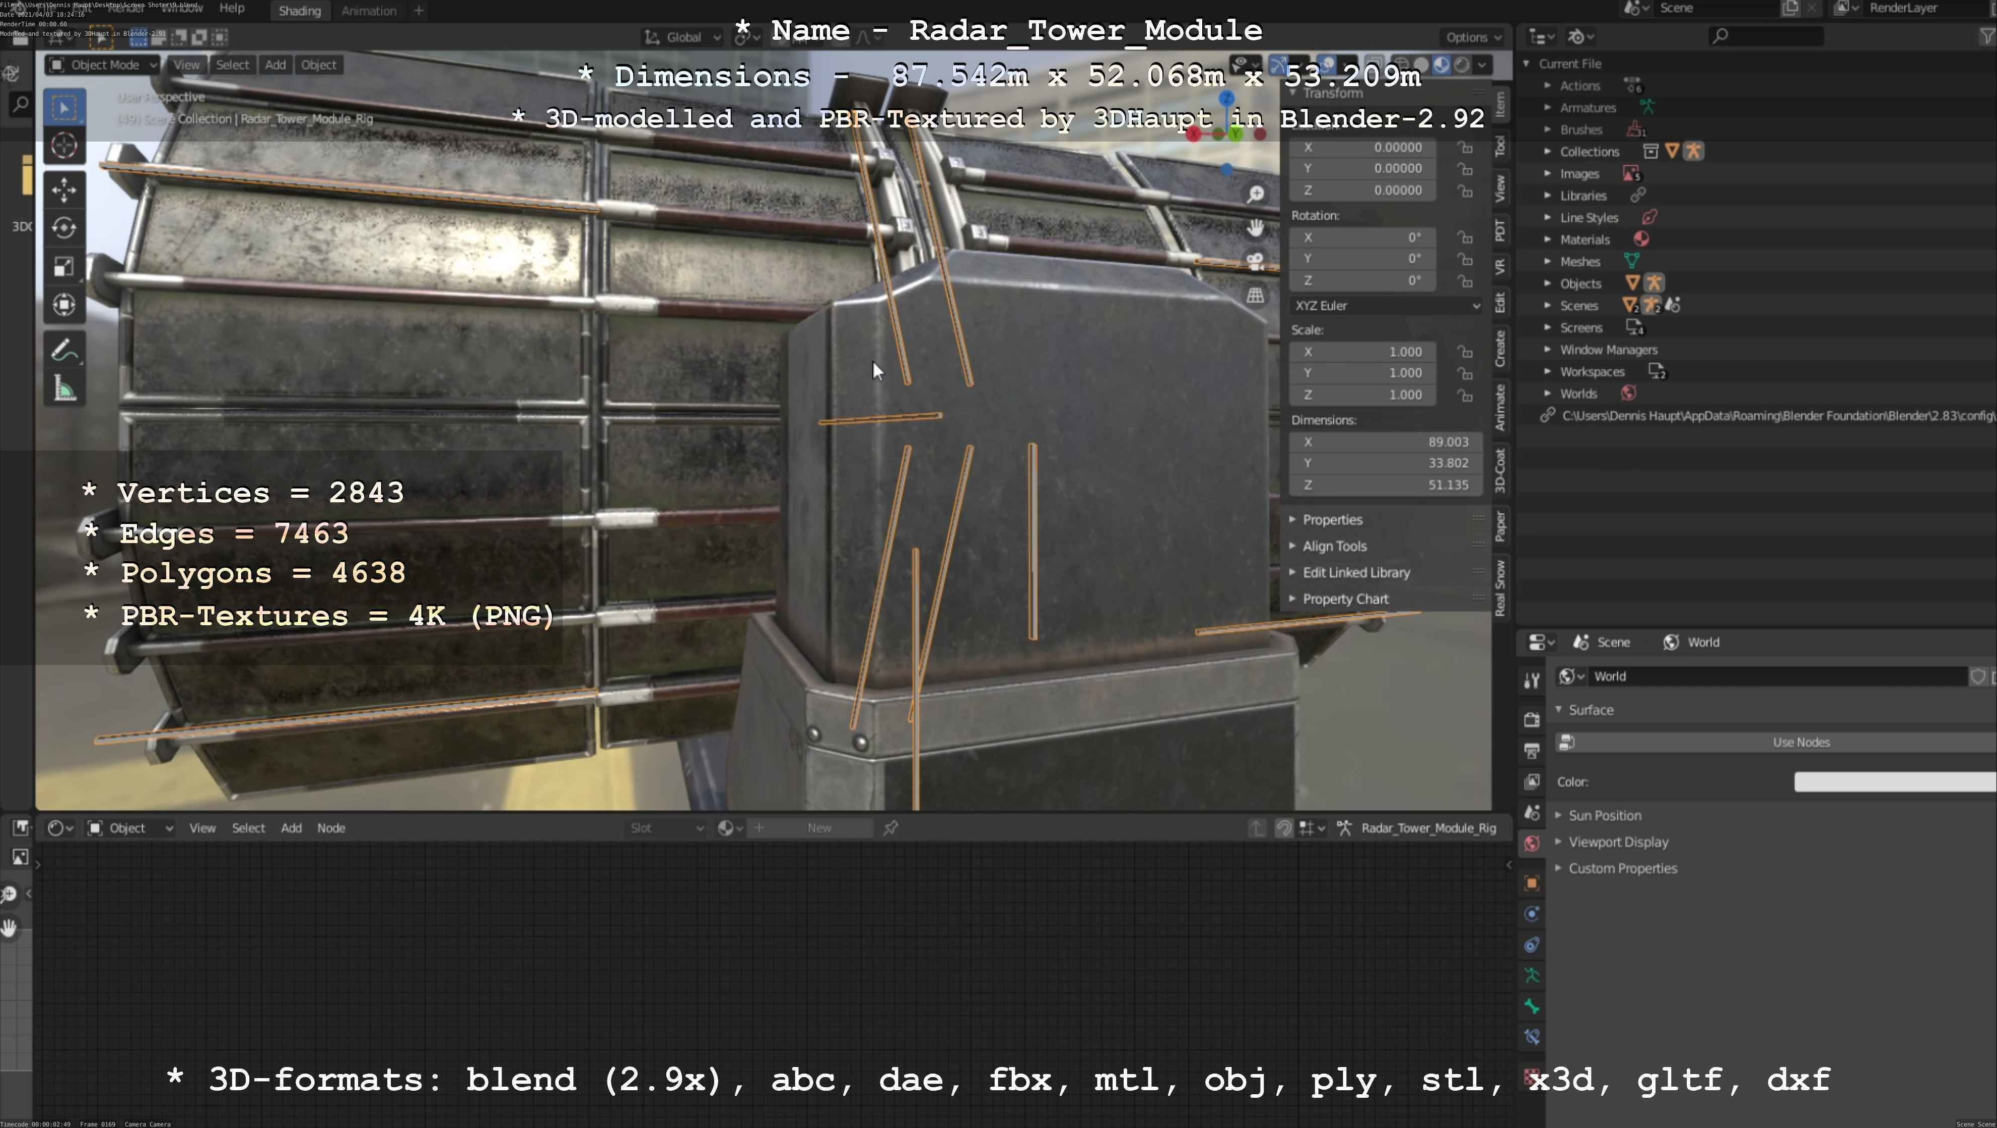Viewport: 1997px width, 1128px height.
Task: Select the Rotate tool icon
Action: pos(63,228)
